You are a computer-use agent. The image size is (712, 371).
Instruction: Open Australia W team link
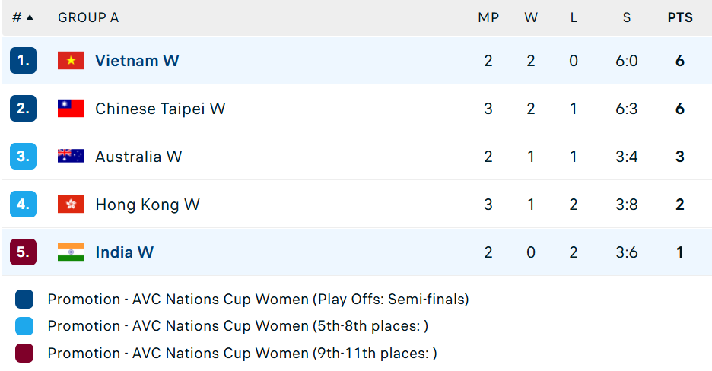pyautogui.click(x=138, y=157)
